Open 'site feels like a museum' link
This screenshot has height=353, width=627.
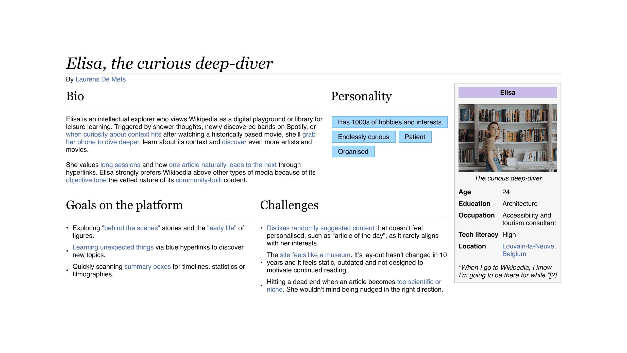[315, 255]
